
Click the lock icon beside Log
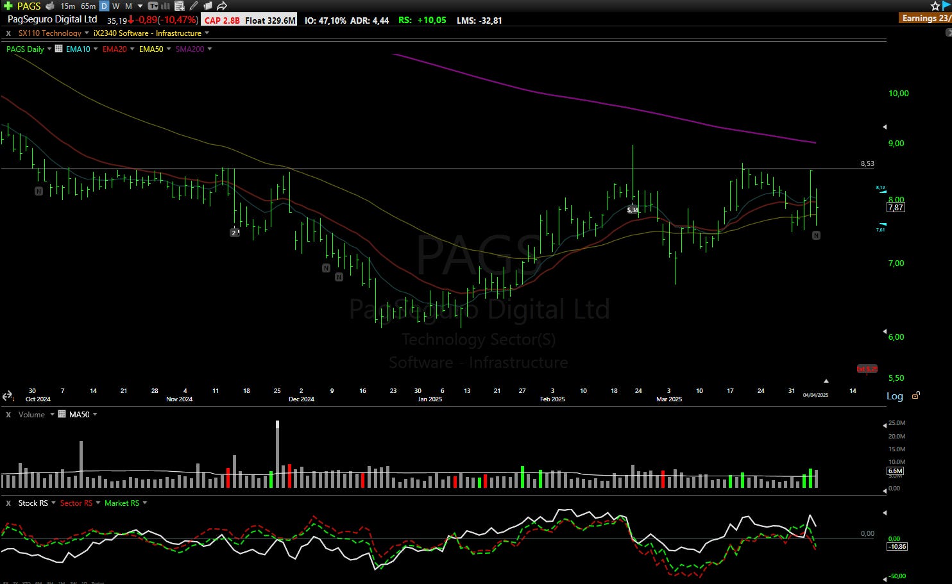point(916,396)
